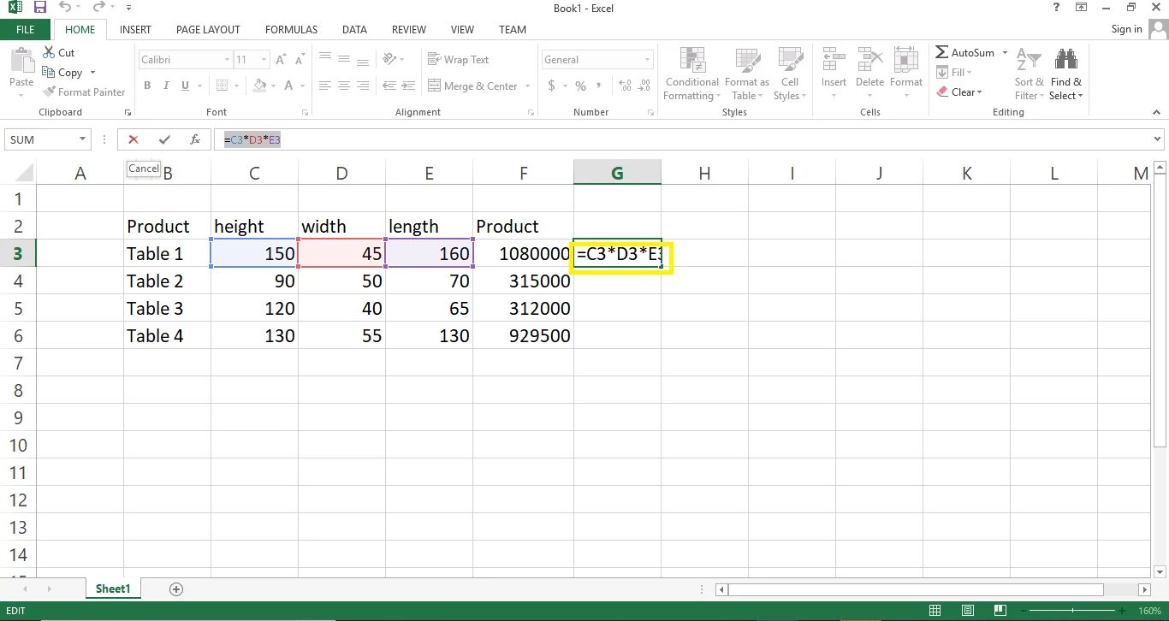The height and width of the screenshot is (621, 1169).
Task: Toggle Align Left
Action: point(325,86)
